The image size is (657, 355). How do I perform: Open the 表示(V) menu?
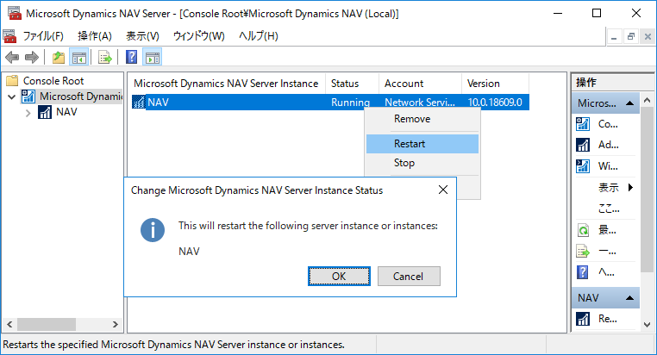click(143, 36)
